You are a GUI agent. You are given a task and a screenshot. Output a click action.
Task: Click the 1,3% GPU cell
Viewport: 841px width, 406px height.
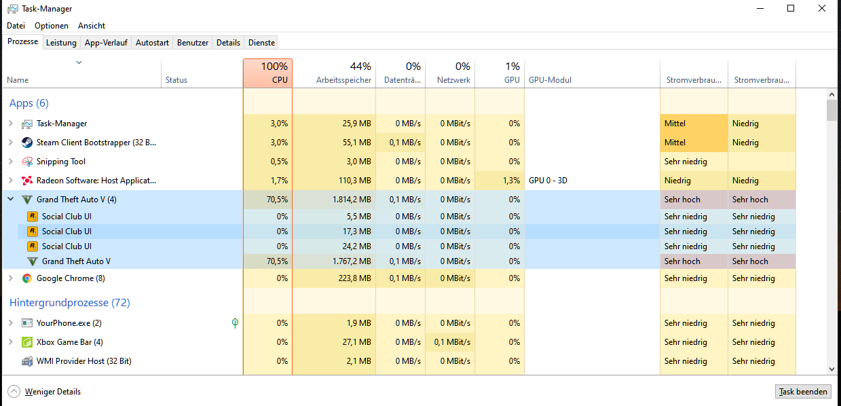coord(500,181)
